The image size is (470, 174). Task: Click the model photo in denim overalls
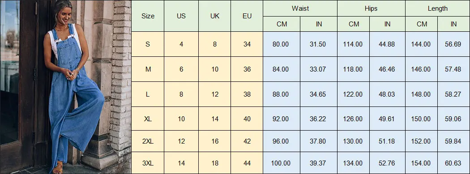66,87
